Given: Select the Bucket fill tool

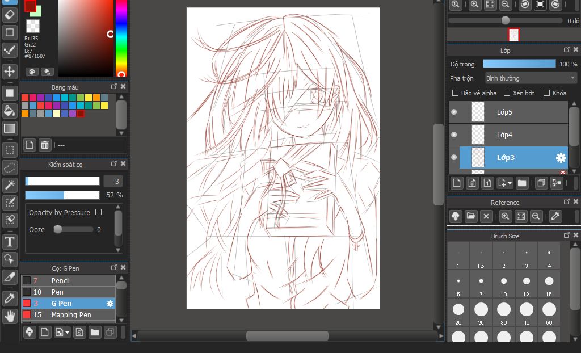Looking at the screenshot, I should [10, 111].
